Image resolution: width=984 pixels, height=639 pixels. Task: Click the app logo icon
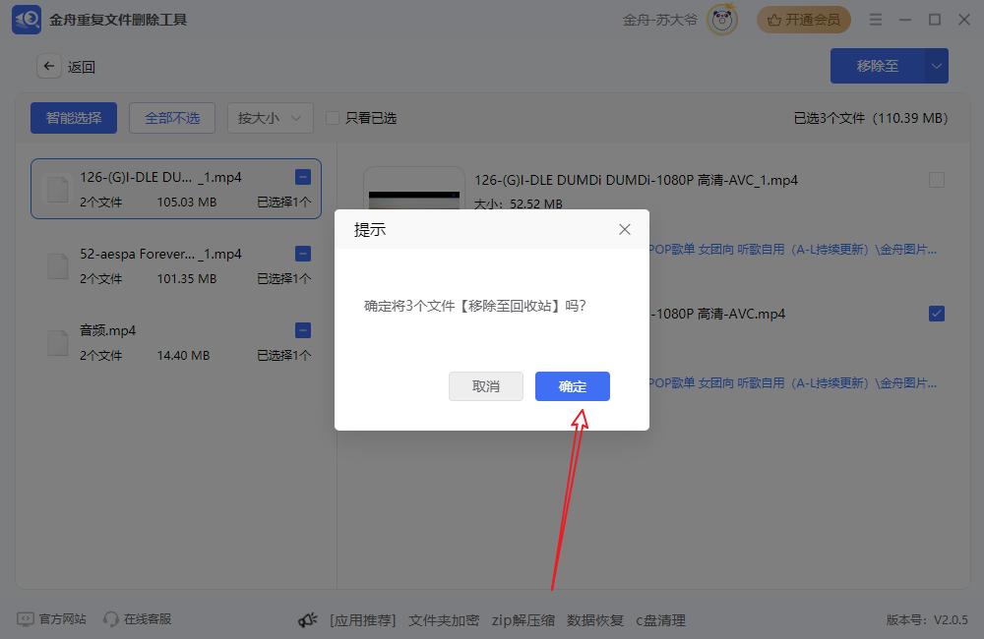(27, 20)
